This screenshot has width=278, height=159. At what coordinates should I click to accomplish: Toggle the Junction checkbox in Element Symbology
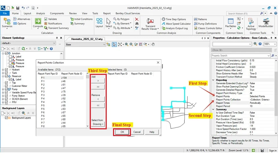pyautogui.click(x=6, y=53)
